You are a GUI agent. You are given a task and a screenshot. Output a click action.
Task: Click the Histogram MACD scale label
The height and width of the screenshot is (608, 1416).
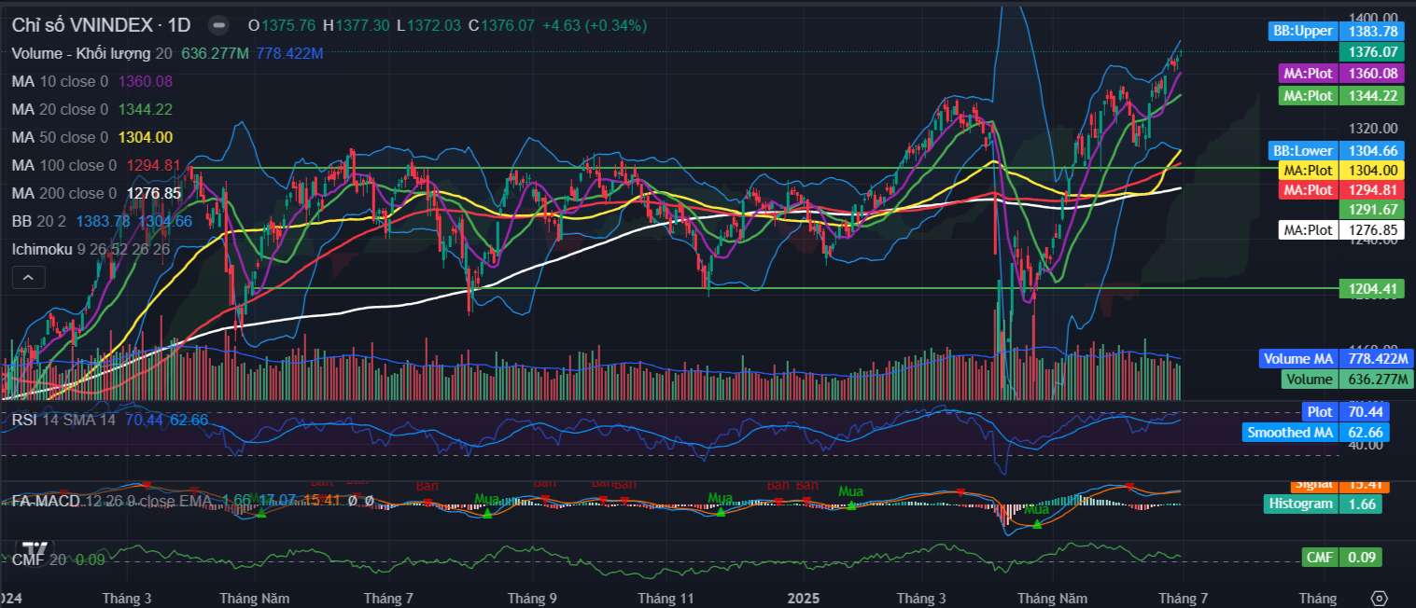(x=1299, y=504)
